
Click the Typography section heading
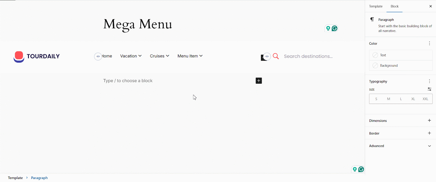coord(378,81)
